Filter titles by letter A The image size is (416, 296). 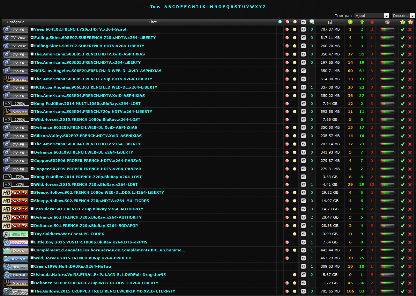click(x=166, y=7)
